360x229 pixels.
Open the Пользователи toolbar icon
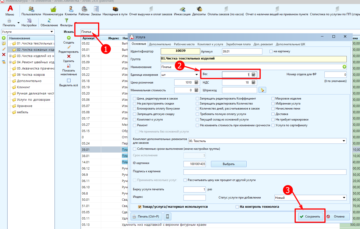coord(31,9)
